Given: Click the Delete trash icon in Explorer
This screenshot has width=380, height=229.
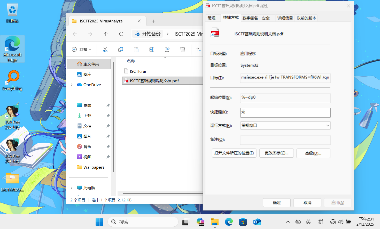Looking at the screenshot, I should [183, 50].
